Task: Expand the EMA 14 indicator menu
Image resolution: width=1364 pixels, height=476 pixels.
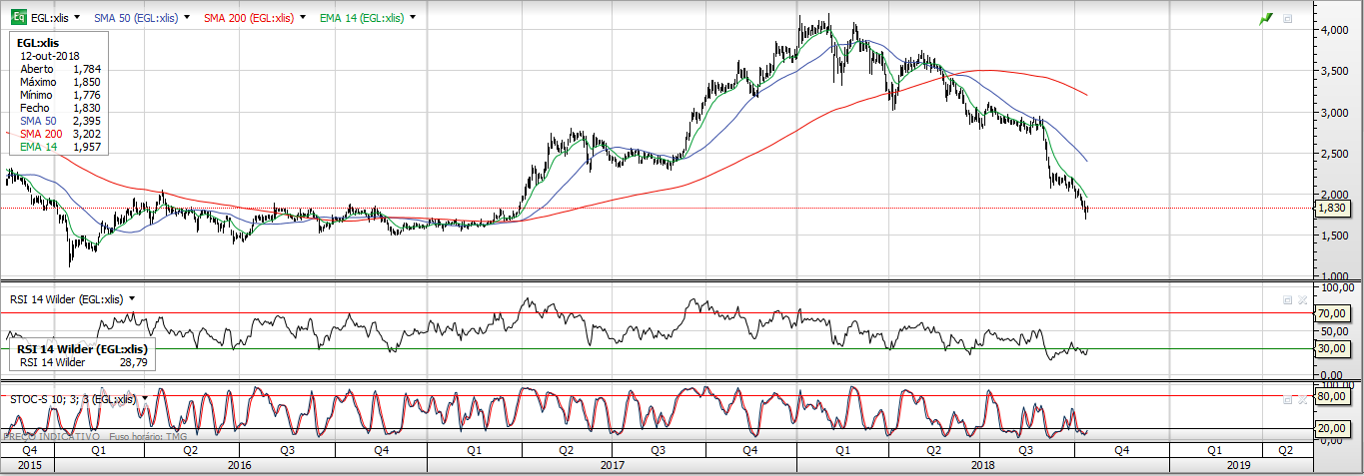Action: (x=414, y=18)
